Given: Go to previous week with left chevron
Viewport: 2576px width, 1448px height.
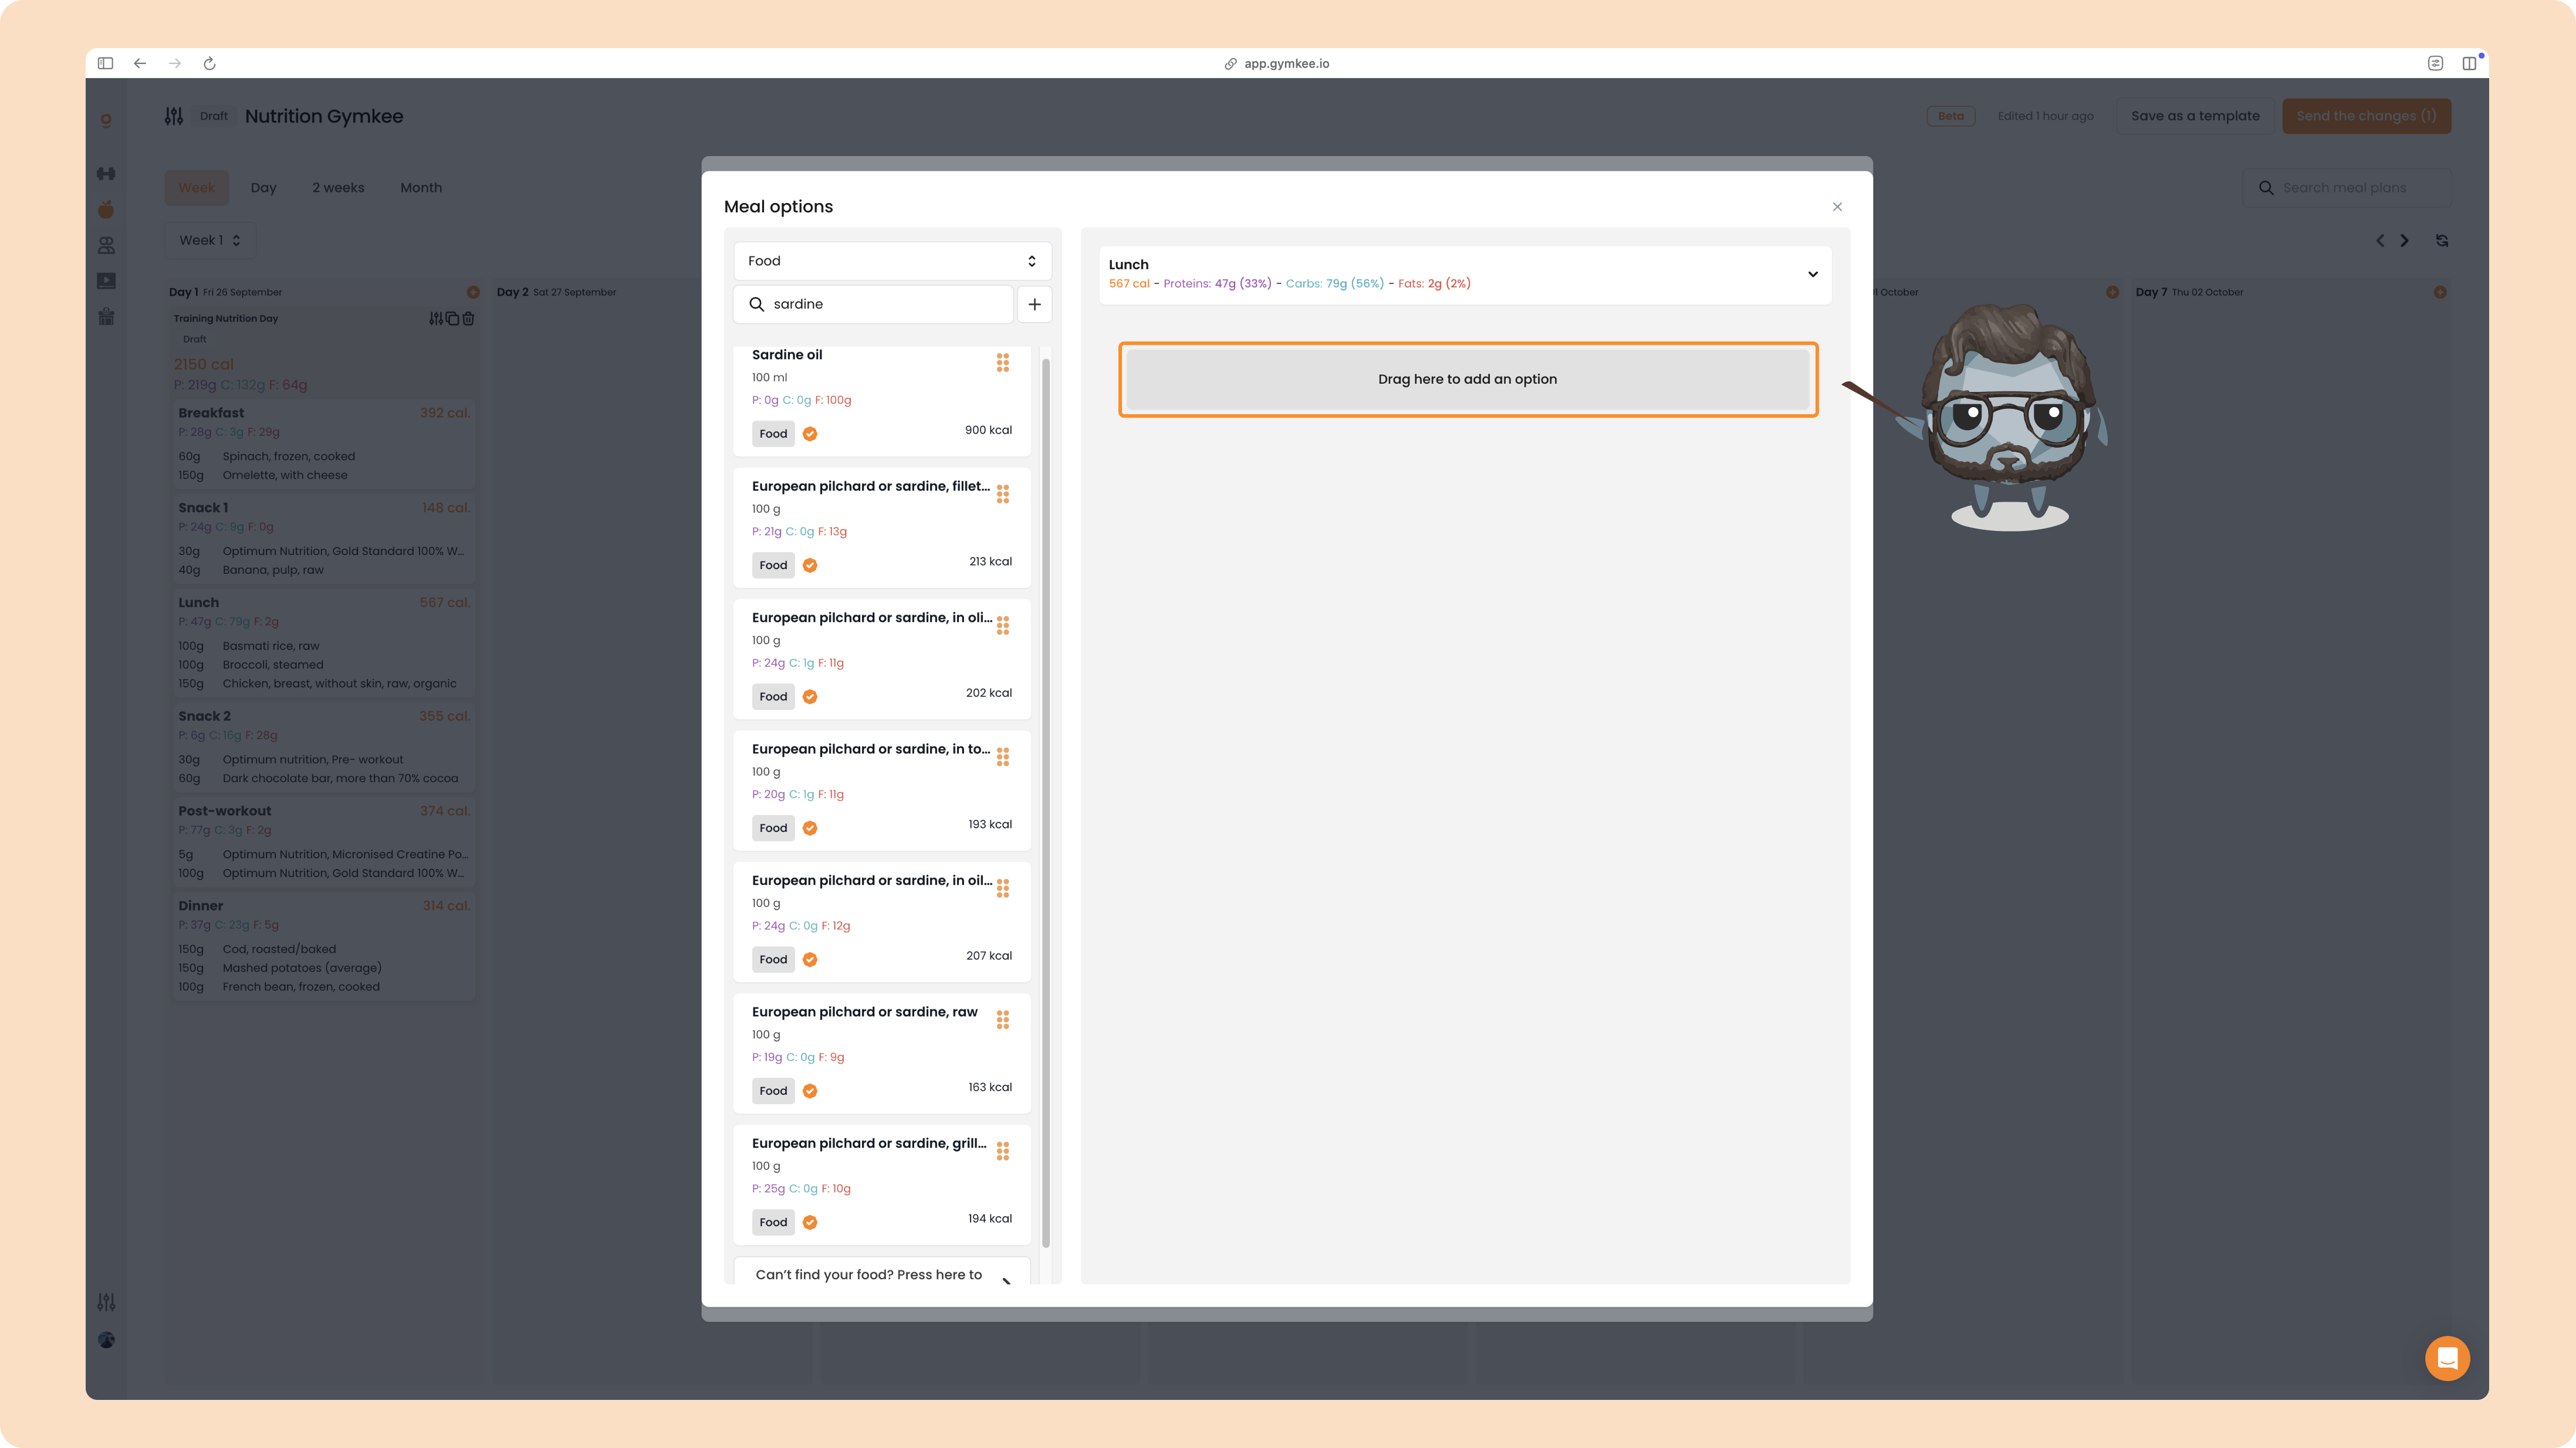Looking at the screenshot, I should (x=2380, y=240).
